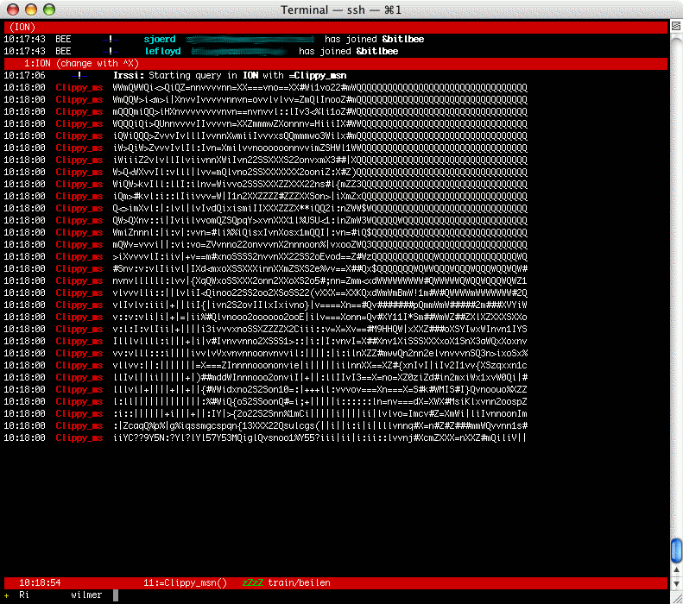Click 'Irssi:' in the Starting query line

(129, 75)
